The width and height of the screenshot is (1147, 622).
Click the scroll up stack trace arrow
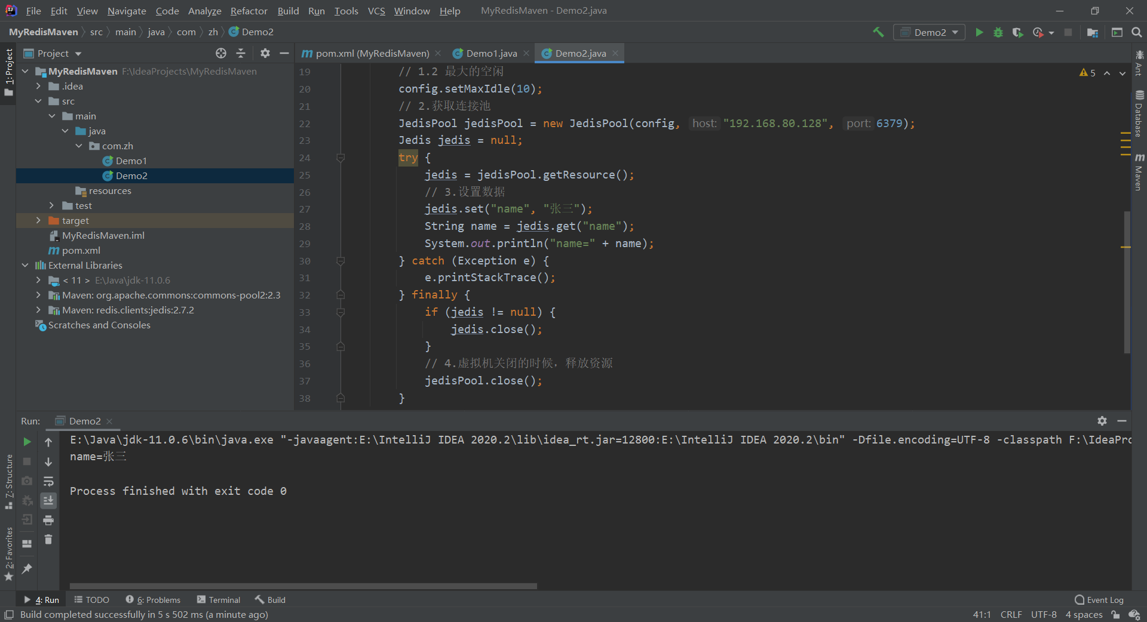click(x=48, y=442)
